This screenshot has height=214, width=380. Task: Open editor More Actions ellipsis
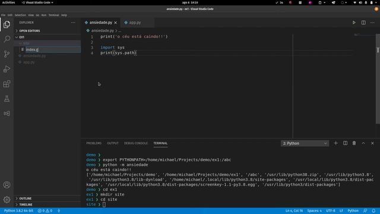click(372, 23)
